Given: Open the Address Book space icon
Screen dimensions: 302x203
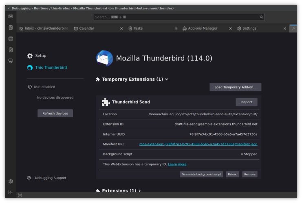Looking at the screenshot, I should (x=11, y=28).
